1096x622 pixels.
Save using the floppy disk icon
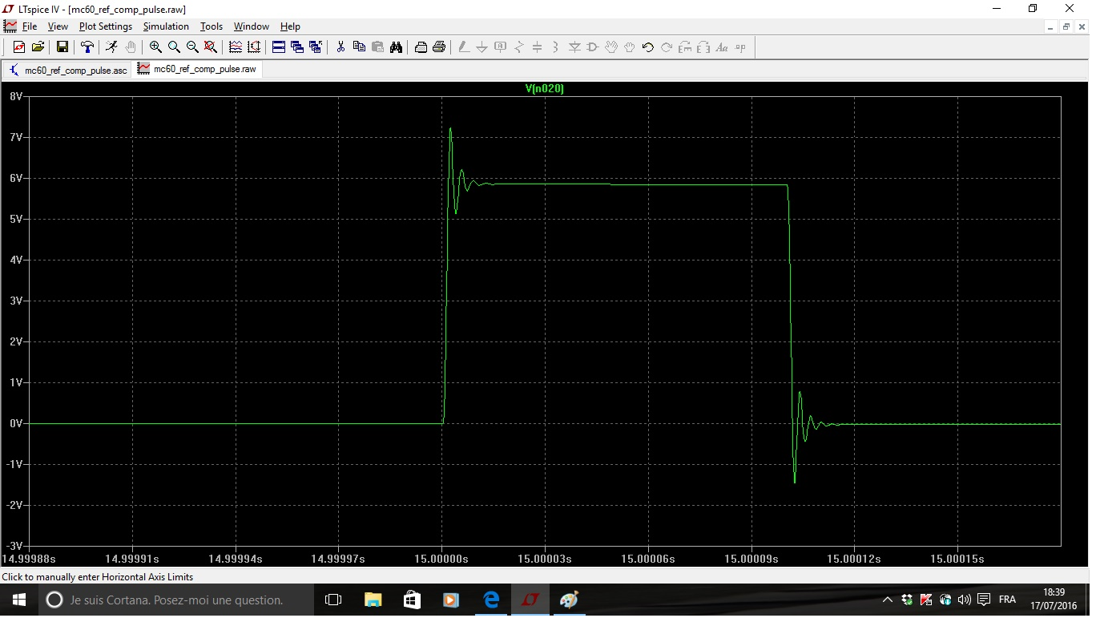[x=62, y=47]
